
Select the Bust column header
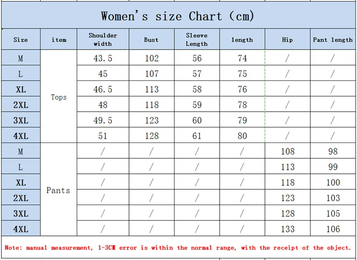pos(151,39)
